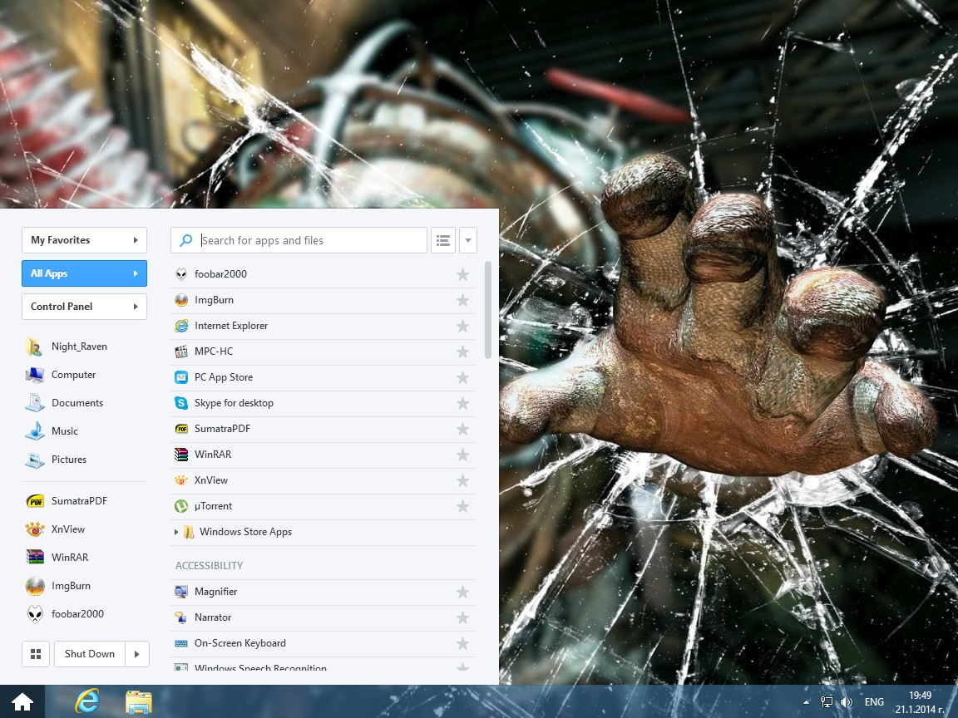This screenshot has height=718, width=958.
Task: Click the search magnifier icon in search box
Action: coord(185,240)
